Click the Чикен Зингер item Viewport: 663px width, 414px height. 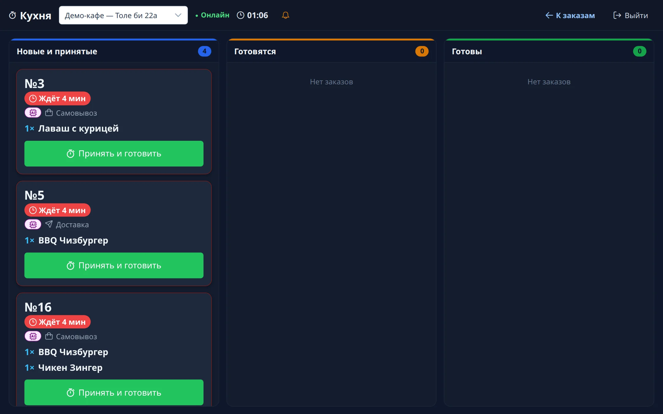70,368
